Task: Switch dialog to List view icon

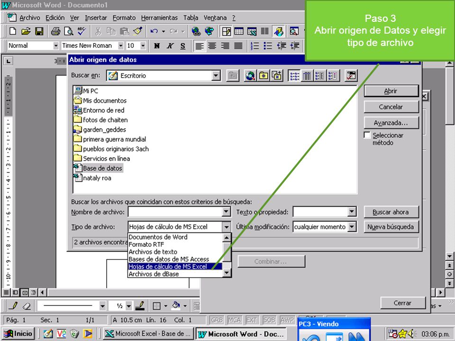Action: [x=294, y=76]
